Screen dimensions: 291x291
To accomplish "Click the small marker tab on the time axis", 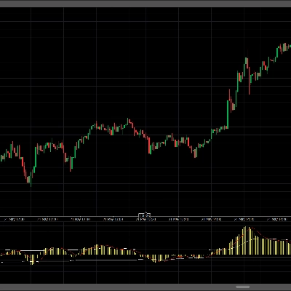I will 145,215.
